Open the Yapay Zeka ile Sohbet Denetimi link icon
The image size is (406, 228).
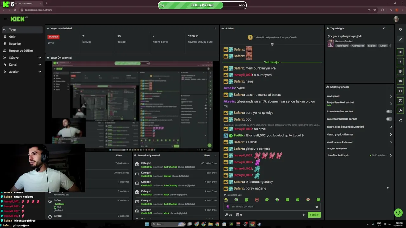(391, 127)
